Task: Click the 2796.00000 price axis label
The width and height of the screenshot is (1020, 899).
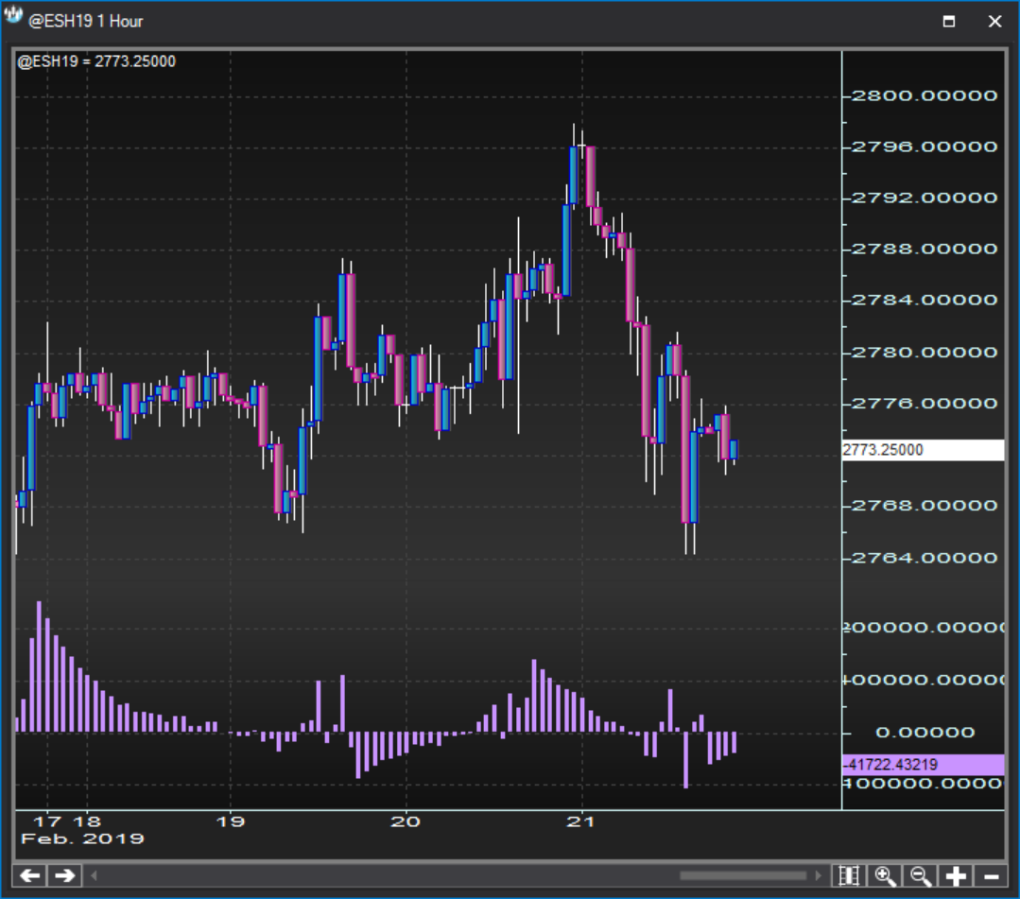Action: tap(925, 147)
